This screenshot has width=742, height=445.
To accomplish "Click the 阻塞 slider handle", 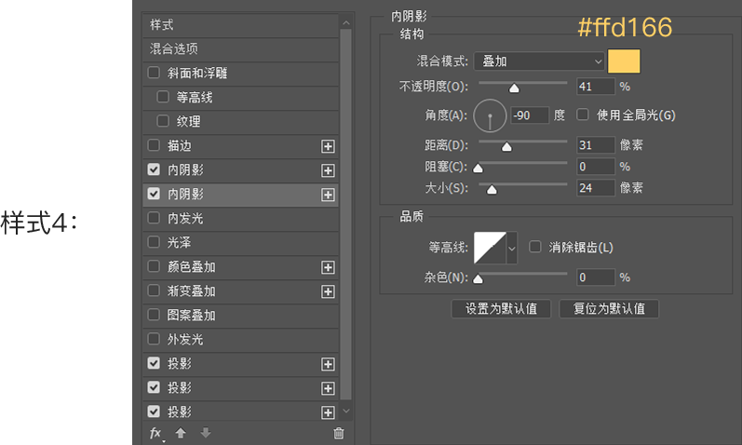I will coord(478,169).
